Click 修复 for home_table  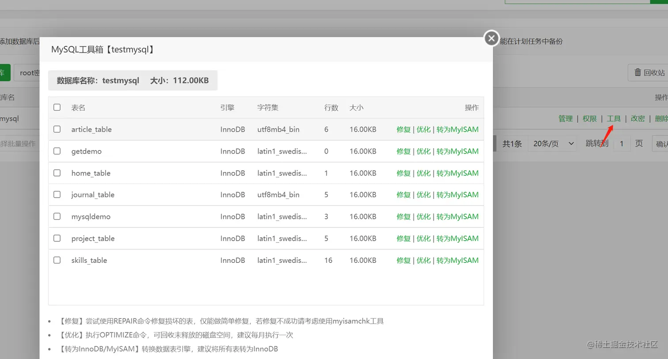[403, 173]
